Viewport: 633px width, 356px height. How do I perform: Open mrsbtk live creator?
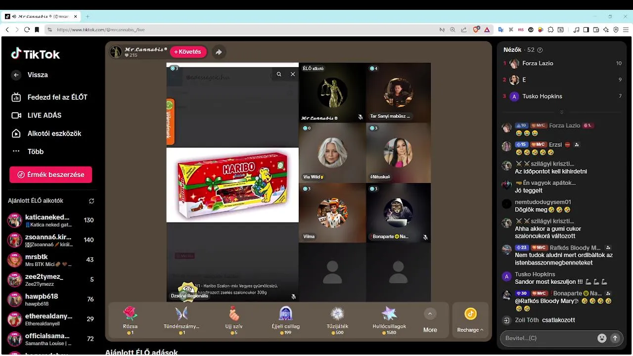[x=50, y=260]
